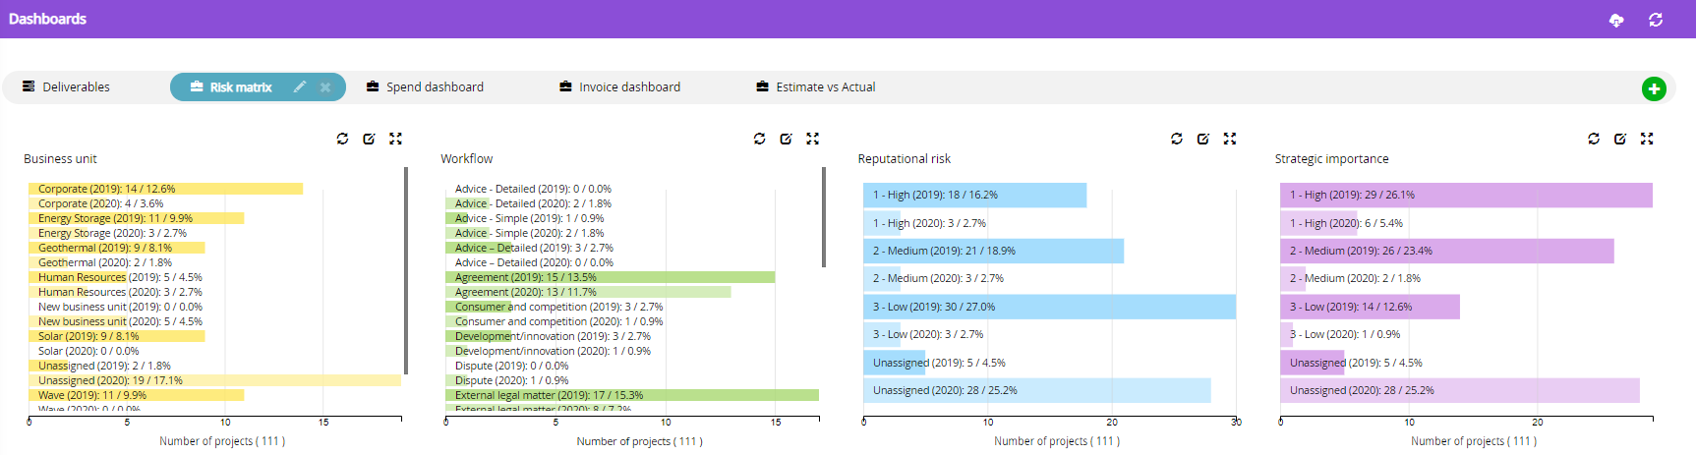This screenshot has height=455, width=1696.
Task: Expand Business unit chart to fullscreen
Action: (395, 139)
